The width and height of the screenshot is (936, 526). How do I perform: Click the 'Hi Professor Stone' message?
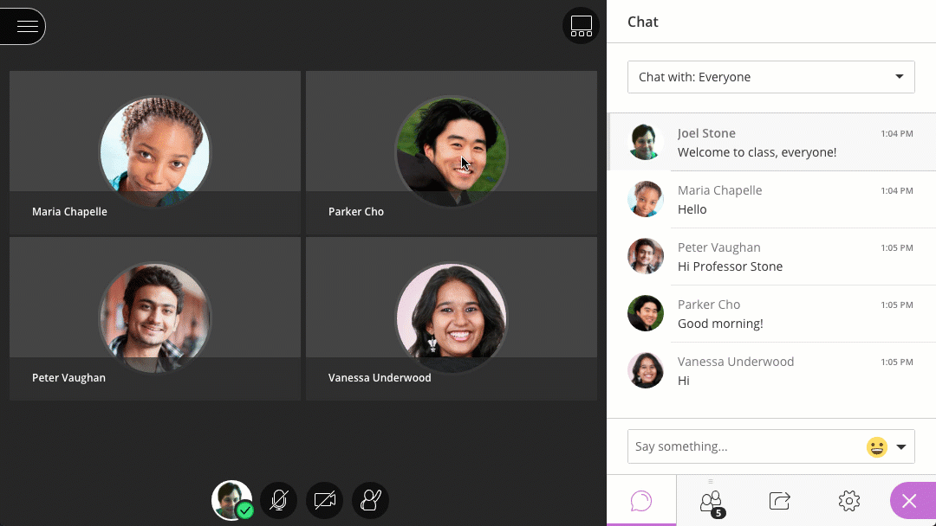[730, 266]
